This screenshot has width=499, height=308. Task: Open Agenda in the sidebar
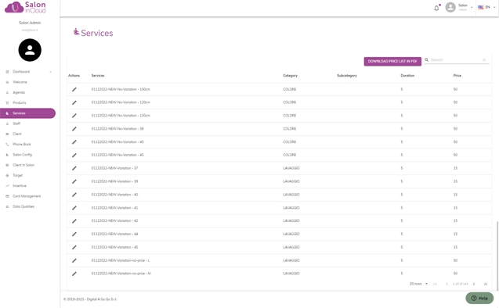[19, 92]
